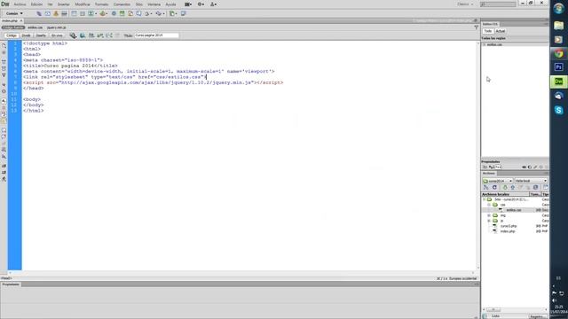Screen dimensions: 568x319
Task: Click the filter icon for related files
Action: tap(477, 27)
